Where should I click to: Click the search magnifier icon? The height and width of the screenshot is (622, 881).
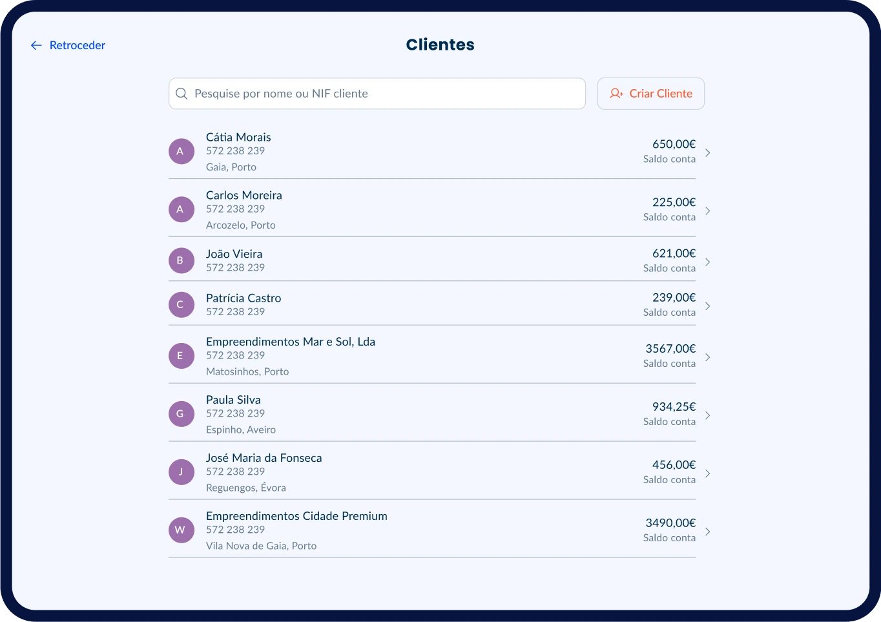181,94
